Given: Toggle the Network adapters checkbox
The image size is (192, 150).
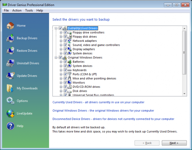Looking at the screenshot, I should (x=65, y=41).
